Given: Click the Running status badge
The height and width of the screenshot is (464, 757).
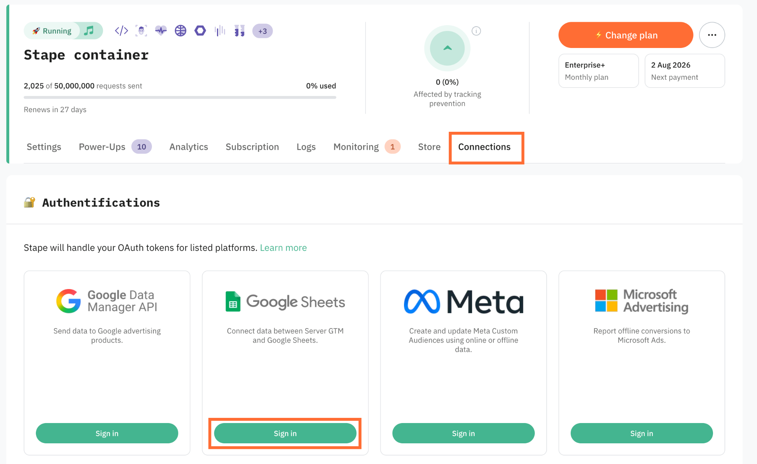Looking at the screenshot, I should click(x=52, y=31).
